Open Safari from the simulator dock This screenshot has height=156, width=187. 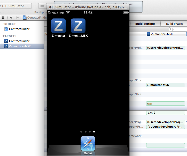(x=88, y=144)
